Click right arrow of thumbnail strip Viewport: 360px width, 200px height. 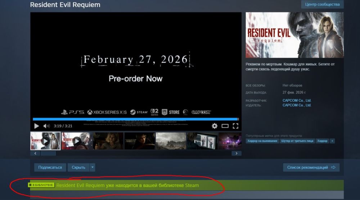tap(237, 153)
